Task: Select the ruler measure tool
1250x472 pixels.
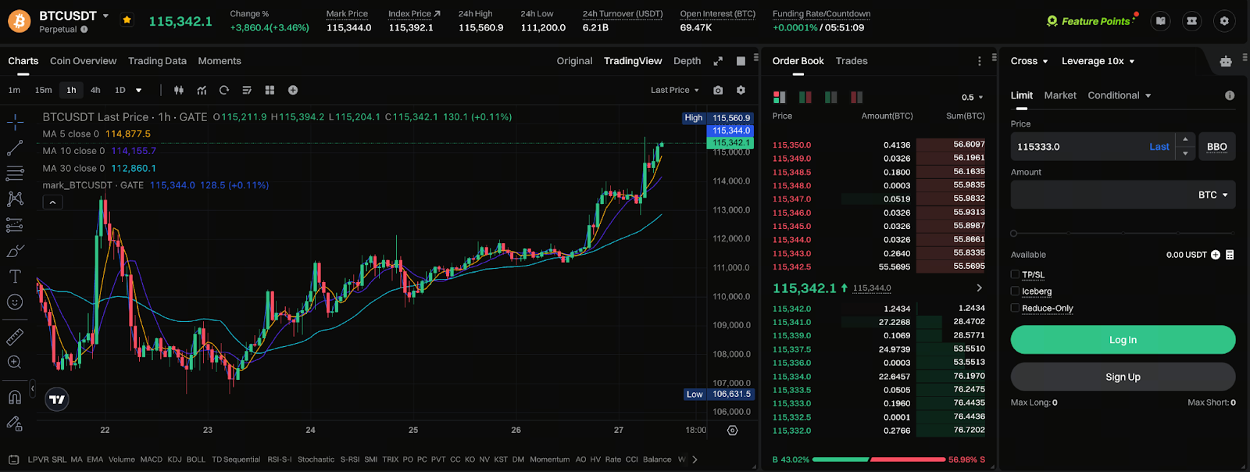Action: click(x=15, y=337)
